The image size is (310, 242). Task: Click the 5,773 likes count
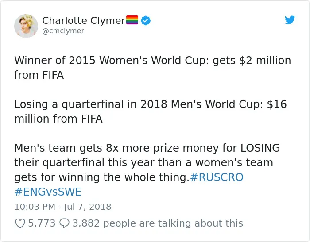click(42, 223)
